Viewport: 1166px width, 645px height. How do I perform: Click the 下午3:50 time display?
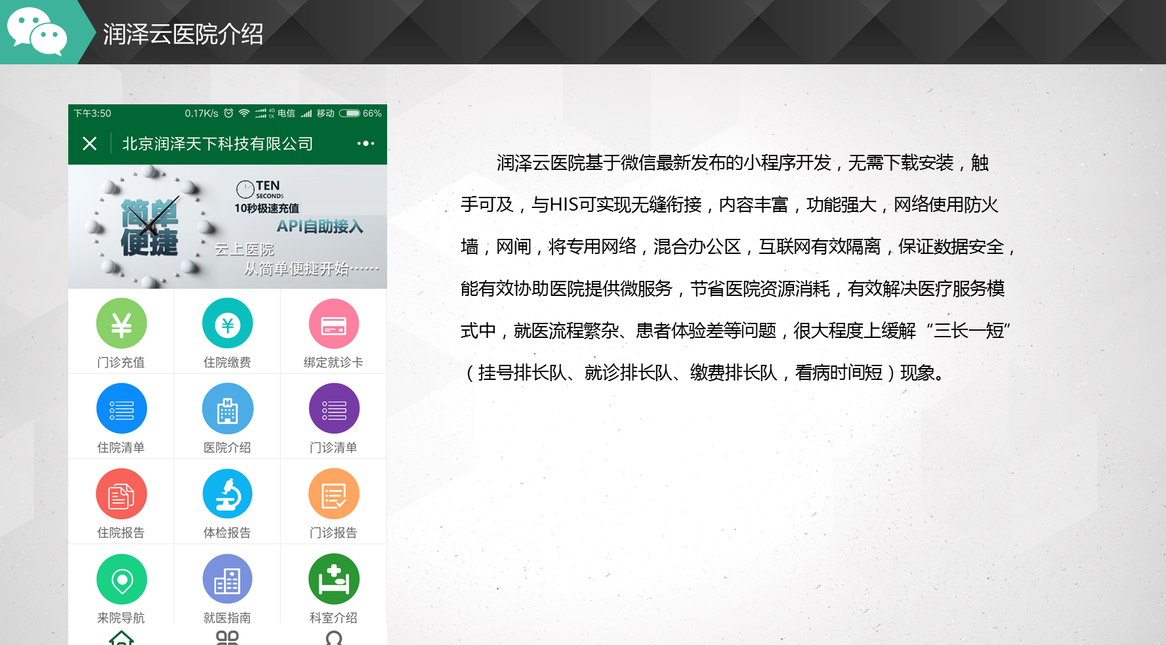[93, 114]
